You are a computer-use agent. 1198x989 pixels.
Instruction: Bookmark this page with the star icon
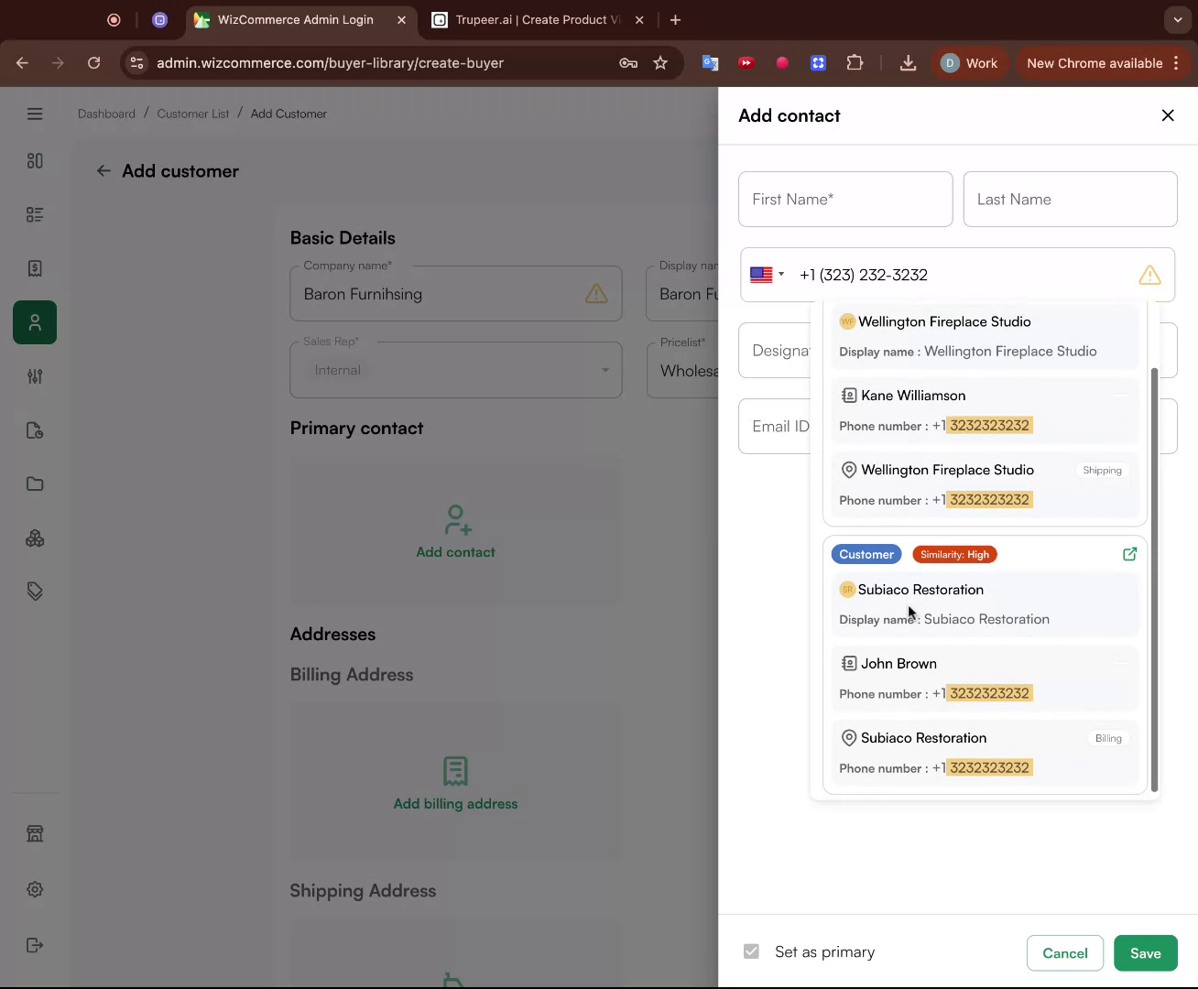(x=660, y=63)
